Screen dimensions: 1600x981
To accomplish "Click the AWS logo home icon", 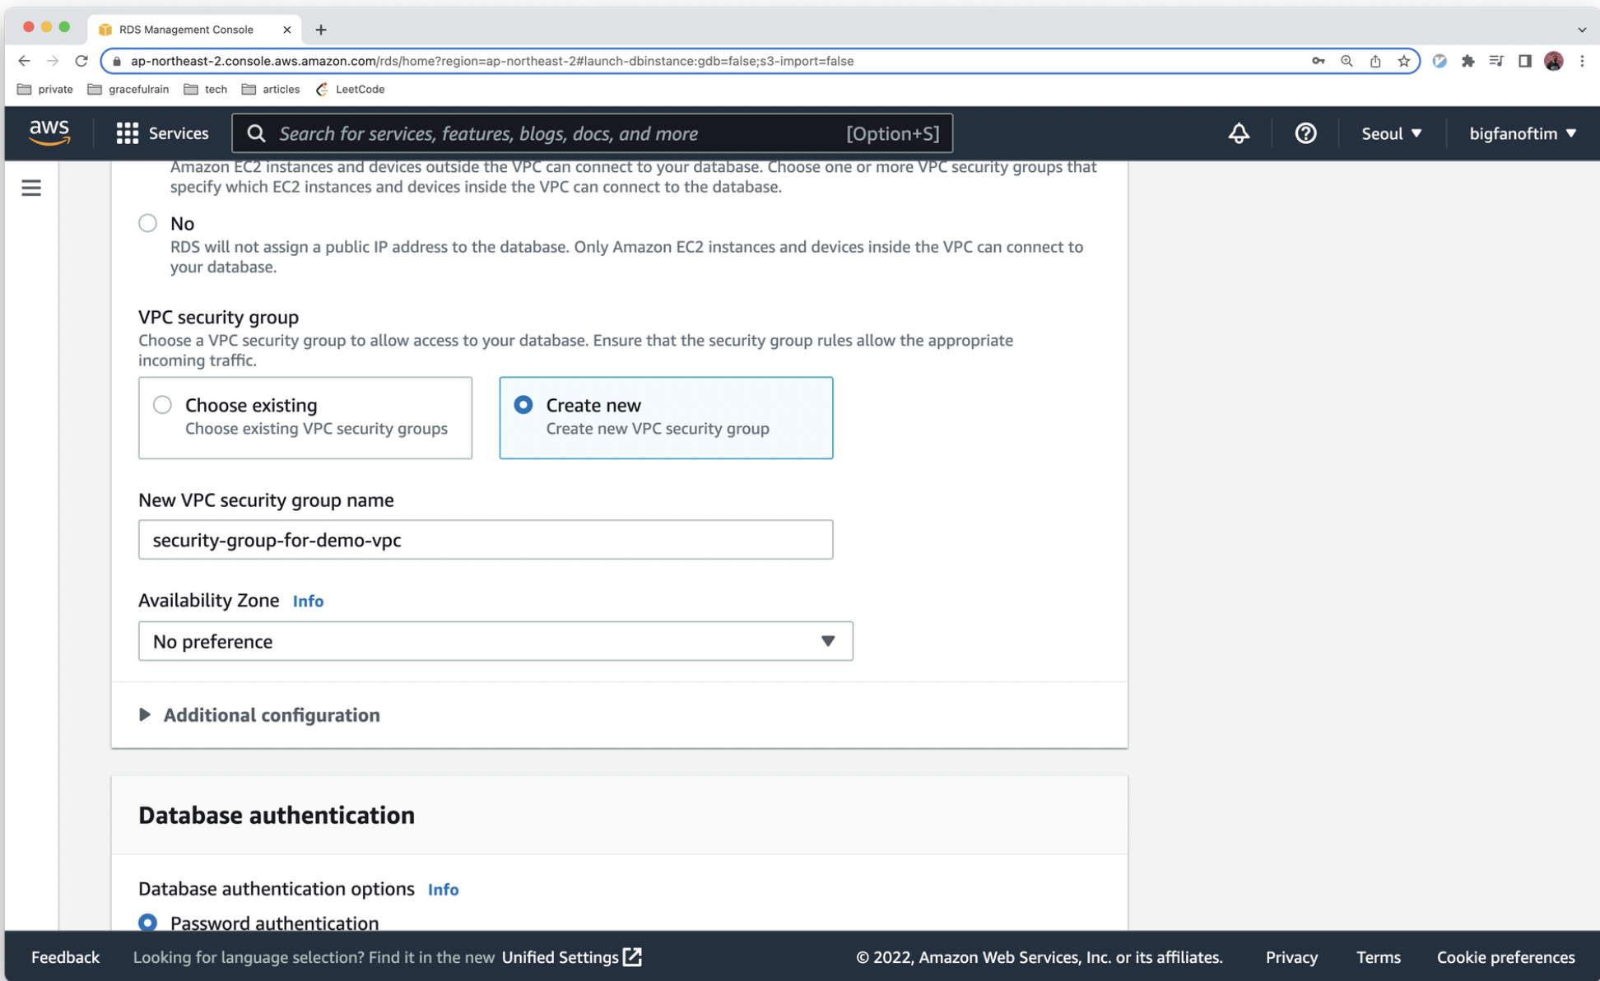I will click(x=49, y=132).
